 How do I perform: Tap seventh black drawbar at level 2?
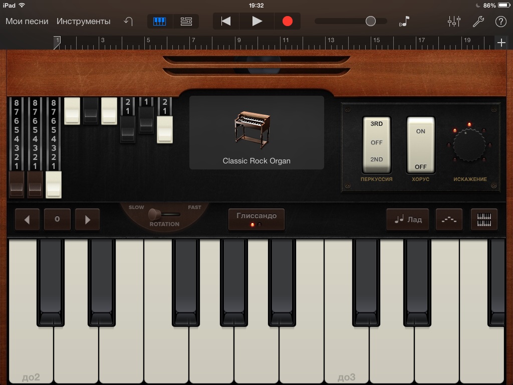128,129
